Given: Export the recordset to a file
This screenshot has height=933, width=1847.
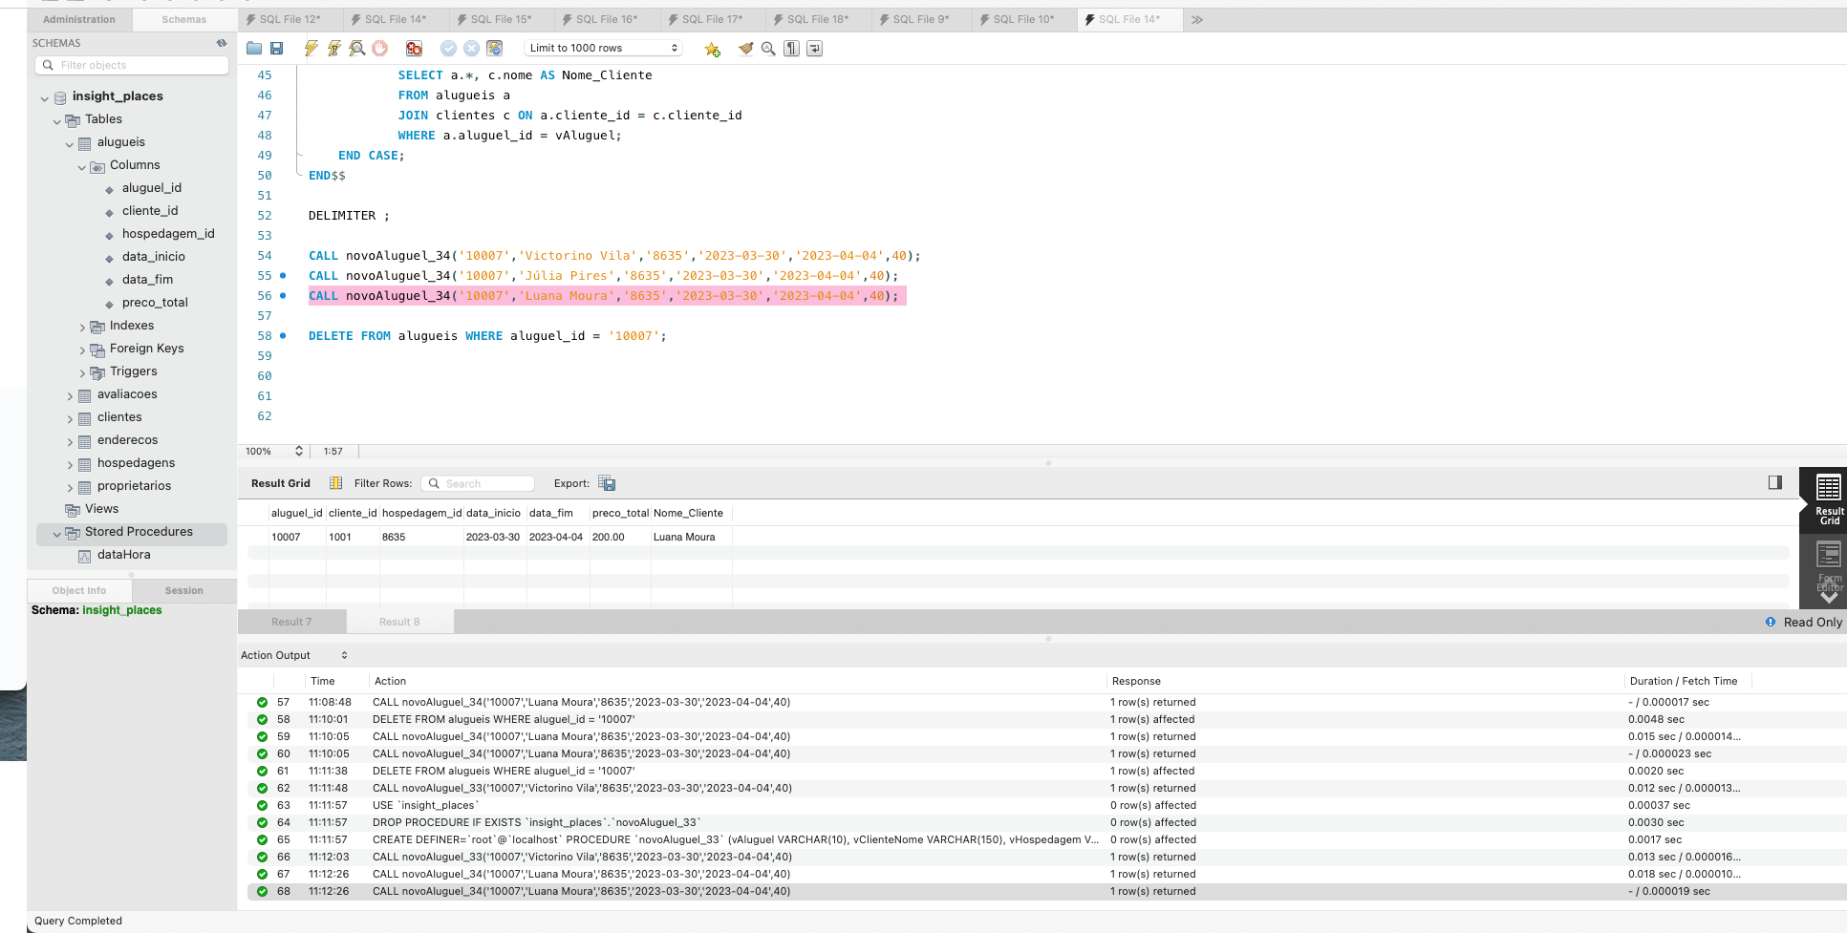Looking at the screenshot, I should pyautogui.click(x=607, y=483).
